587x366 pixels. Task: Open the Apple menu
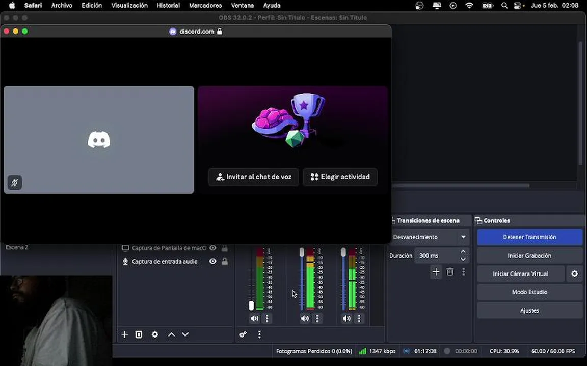tap(12, 6)
